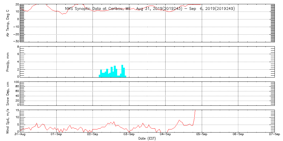Select the 31-Aug date tick label
This screenshot has width=283, height=141.
tap(20, 135)
